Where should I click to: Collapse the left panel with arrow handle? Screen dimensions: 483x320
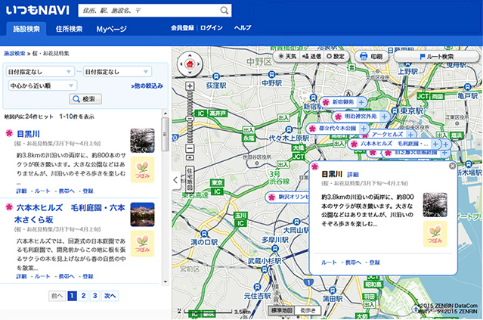coord(175,180)
